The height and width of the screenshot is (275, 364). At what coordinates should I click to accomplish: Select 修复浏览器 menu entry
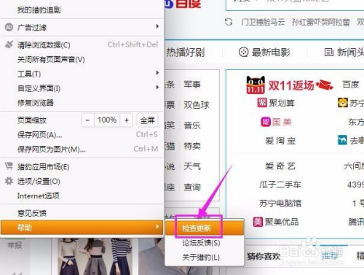click(x=82, y=103)
